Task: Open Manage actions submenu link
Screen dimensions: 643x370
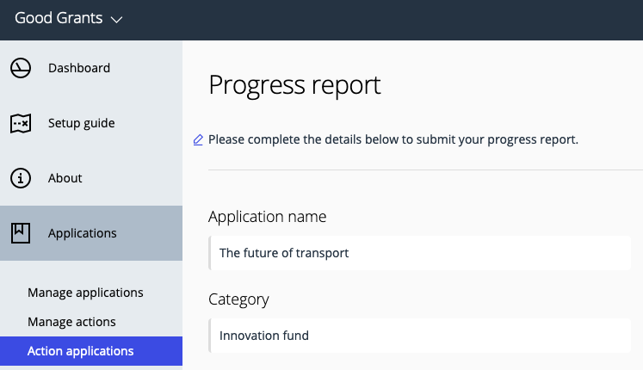Action: (x=71, y=322)
